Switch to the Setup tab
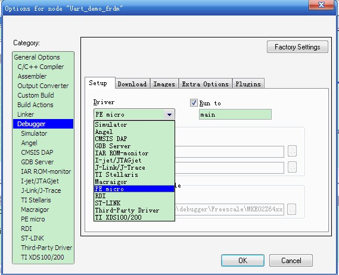 click(99, 83)
